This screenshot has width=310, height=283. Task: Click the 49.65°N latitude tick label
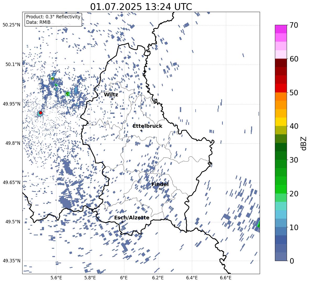11,182
